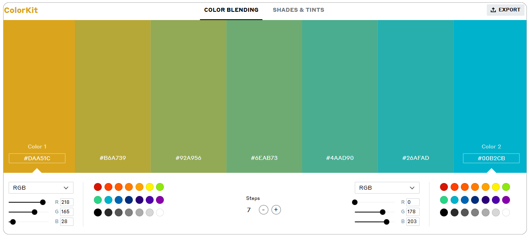
Task: Select the dark blue preset swatch for Color 1
Action: tap(129, 200)
